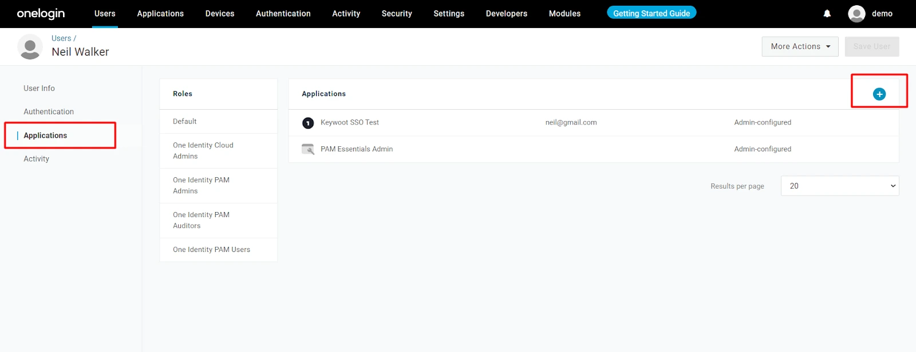
Task: Open the Users menu
Action: 105,14
